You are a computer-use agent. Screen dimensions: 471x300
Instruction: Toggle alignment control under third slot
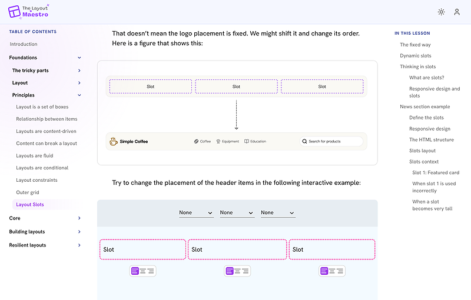coord(332,271)
